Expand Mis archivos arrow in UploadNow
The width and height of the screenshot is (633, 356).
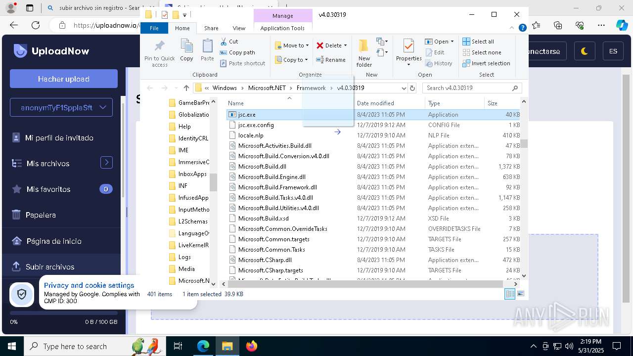[x=106, y=162]
